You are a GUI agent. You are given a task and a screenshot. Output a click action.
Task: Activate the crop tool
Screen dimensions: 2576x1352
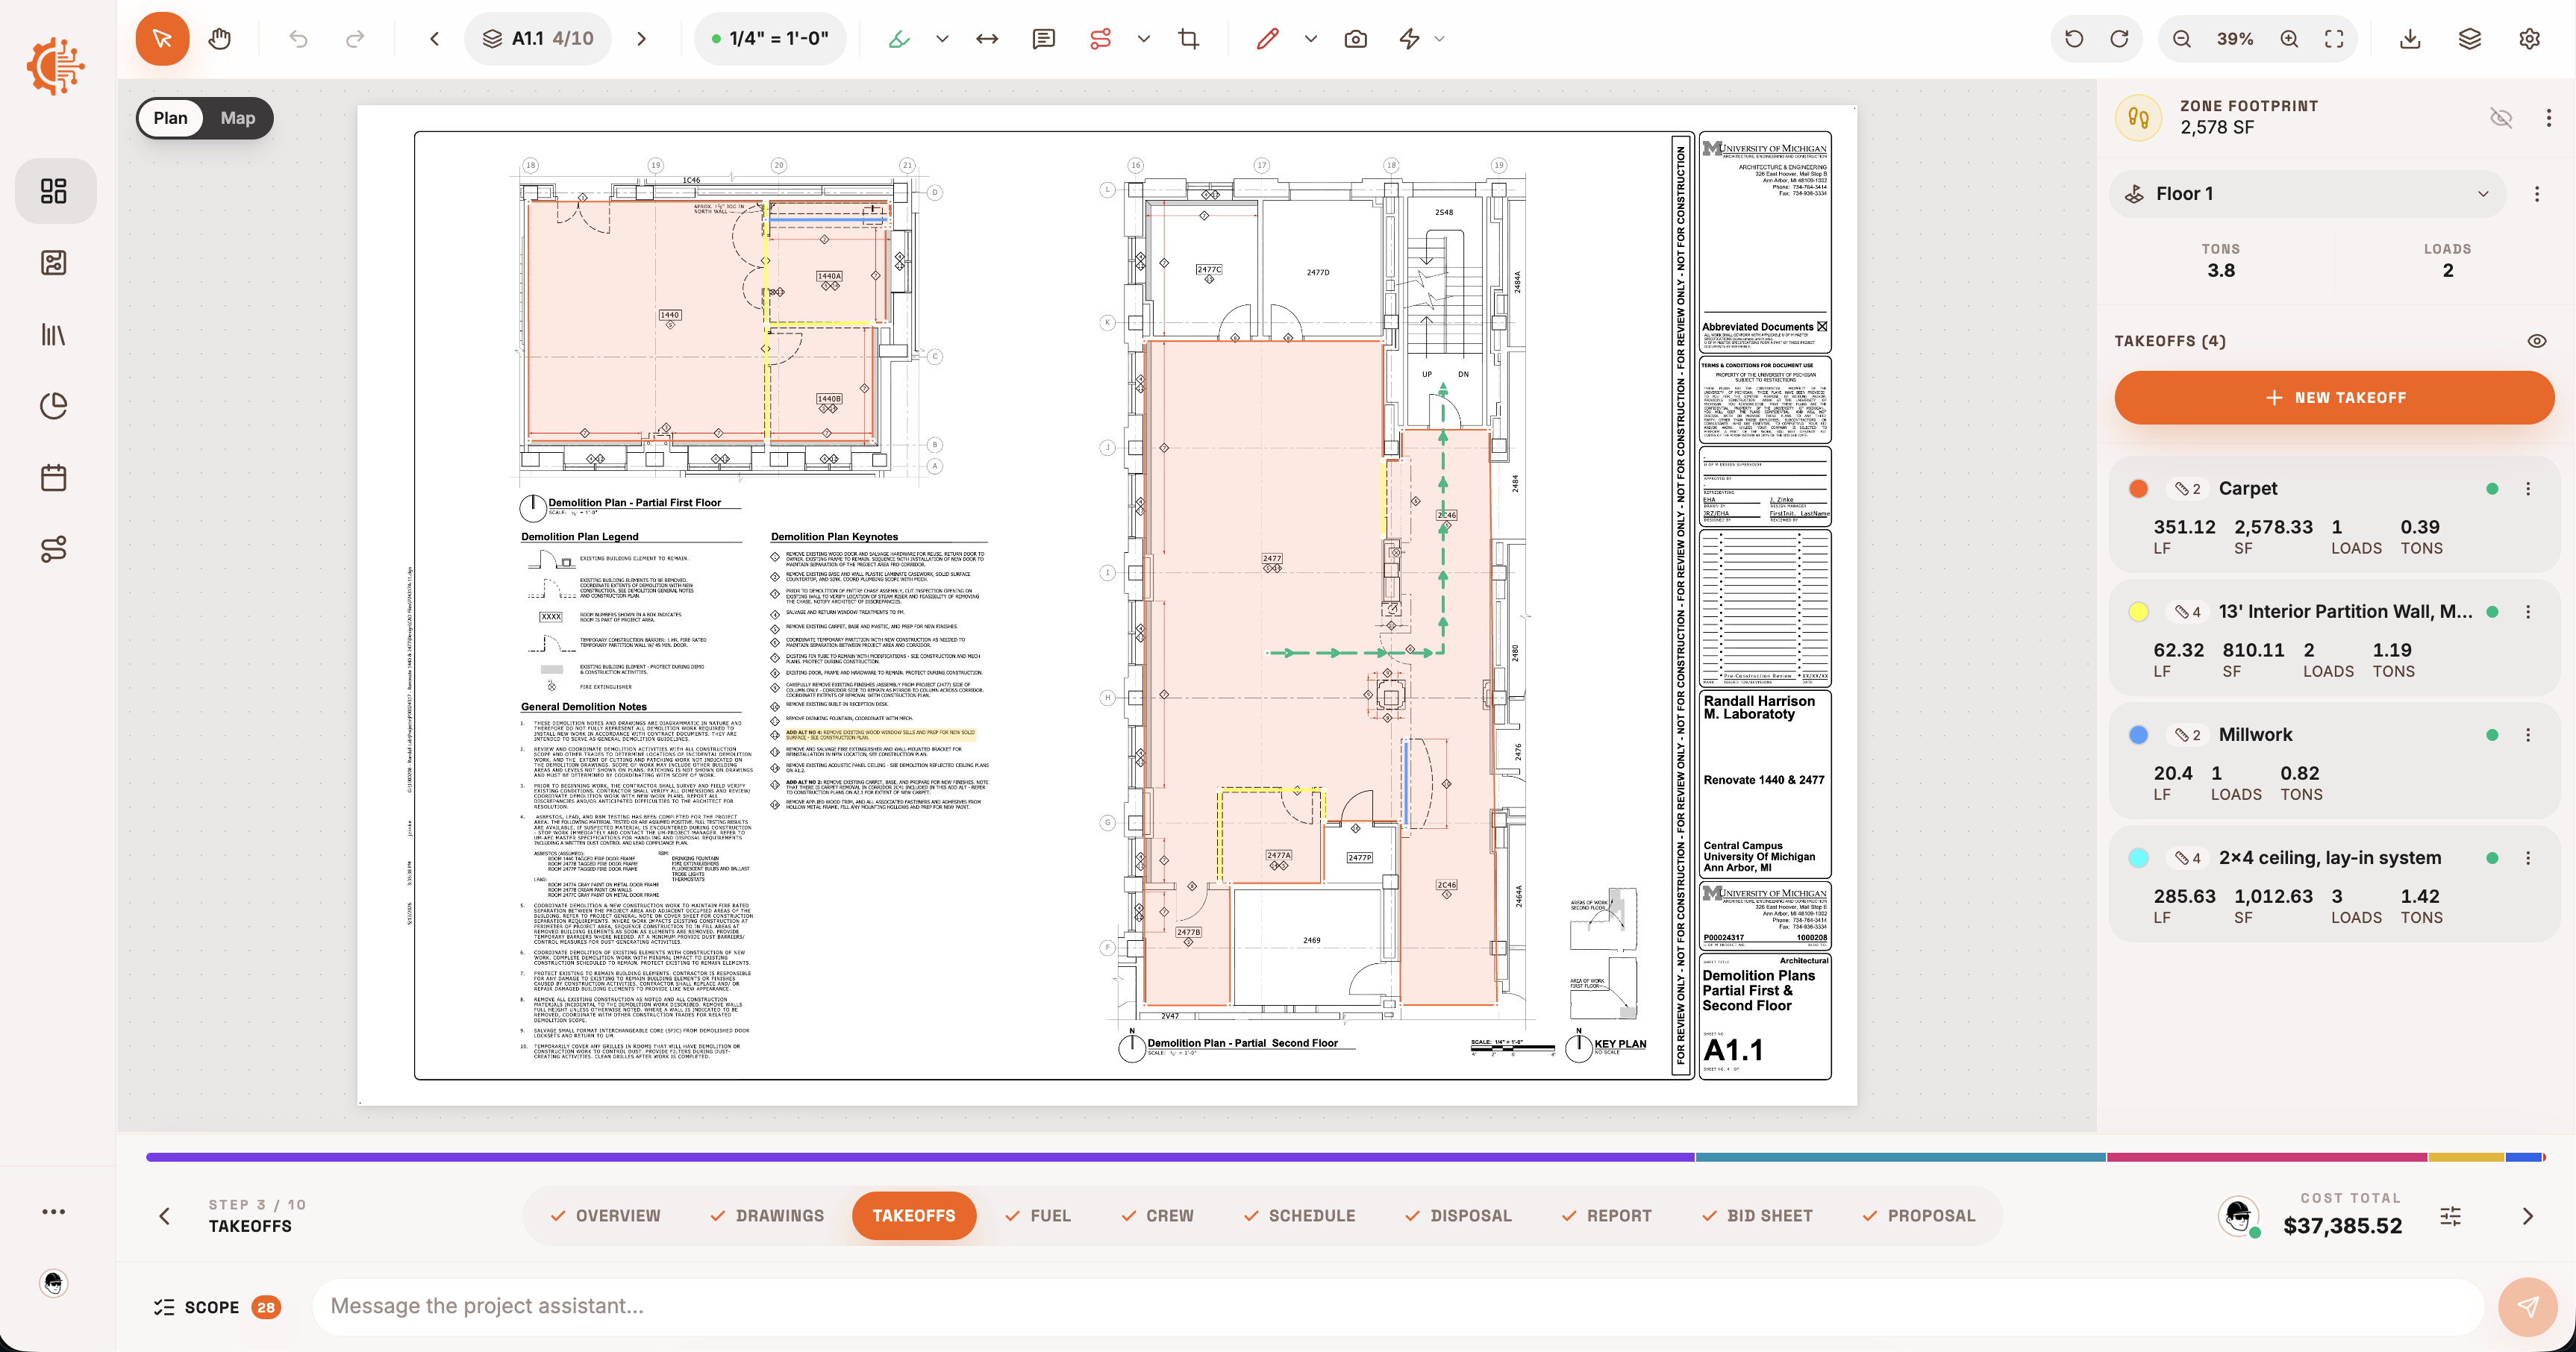(1188, 39)
